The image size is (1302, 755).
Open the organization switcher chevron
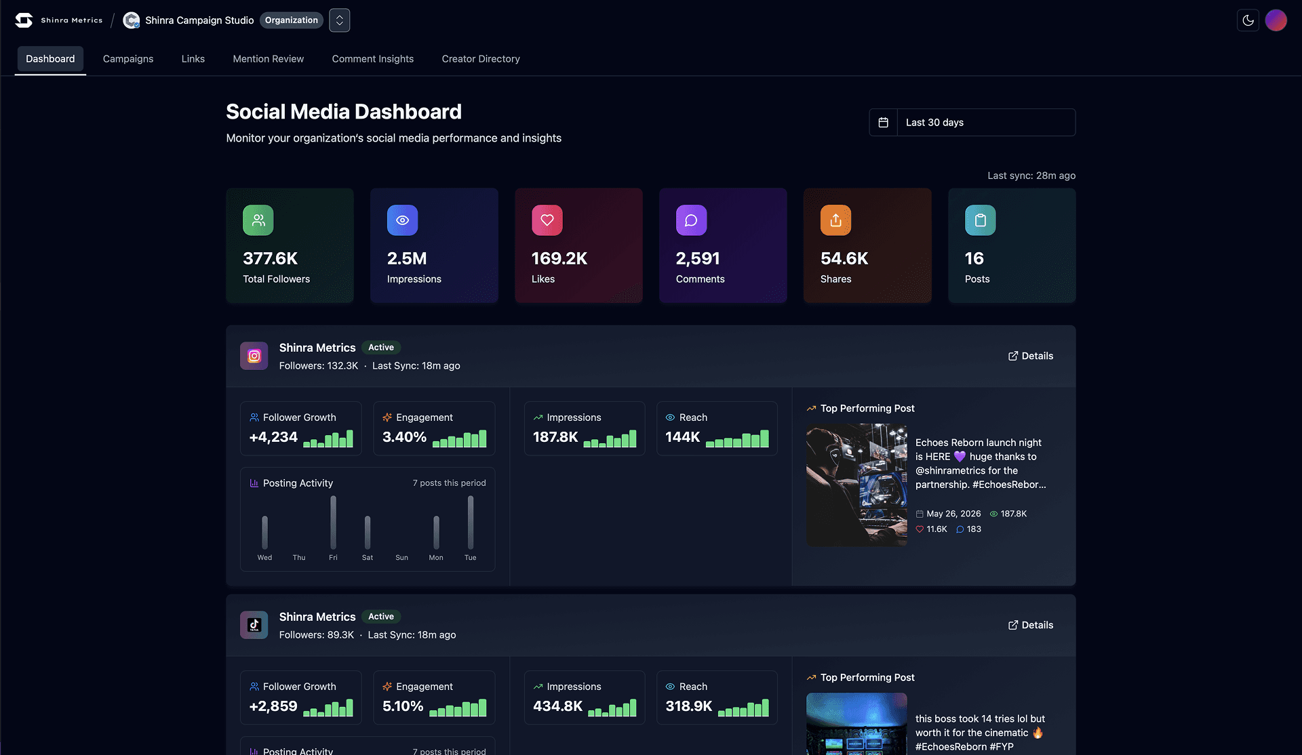[340, 20]
